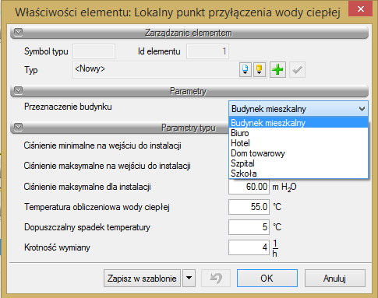
Task: Click the undo arrow button
Action: tap(216, 279)
